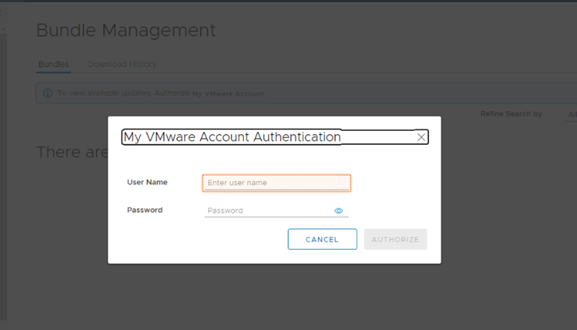Click the info icon in the banner
The height and width of the screenshot is (330, 577).
point(48,93)
